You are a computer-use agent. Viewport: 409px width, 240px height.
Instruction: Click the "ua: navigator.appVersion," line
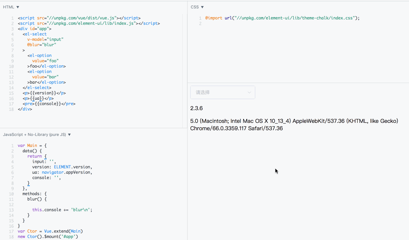(62, 172)
